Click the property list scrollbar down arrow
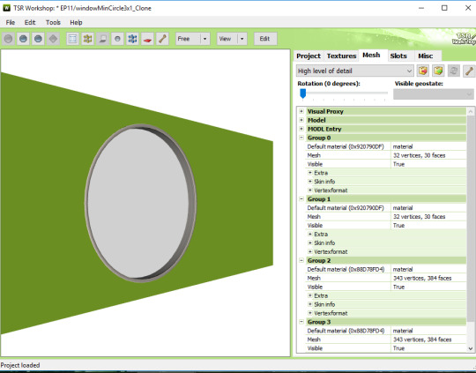The height and width of the screenshot is (373, 476). (471, 348)
